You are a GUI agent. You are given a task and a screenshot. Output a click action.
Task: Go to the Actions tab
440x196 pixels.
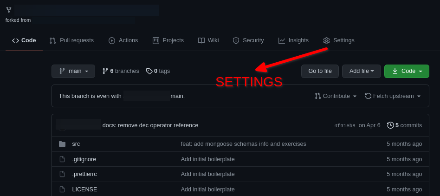(123, 40)
